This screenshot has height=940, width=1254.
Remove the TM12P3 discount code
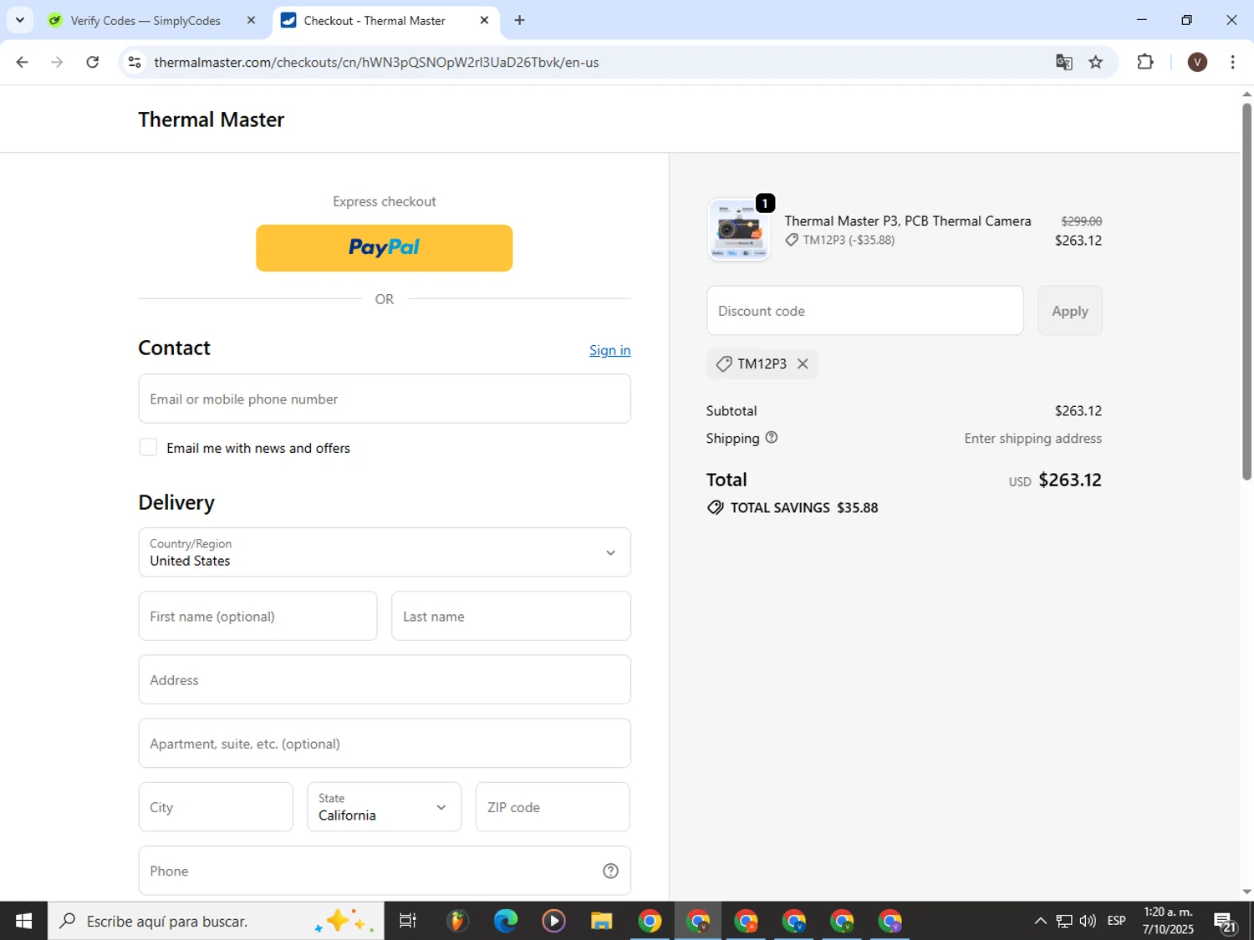pyautogui.click(x=803, y=363)
